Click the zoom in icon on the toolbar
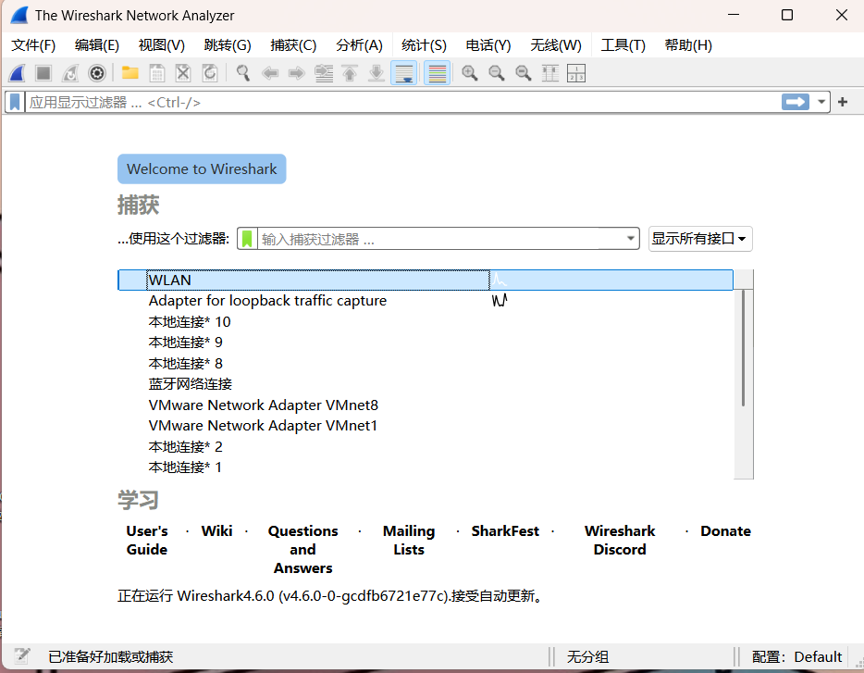The width and height of the screenshot is (864, 673). point(469,72)
